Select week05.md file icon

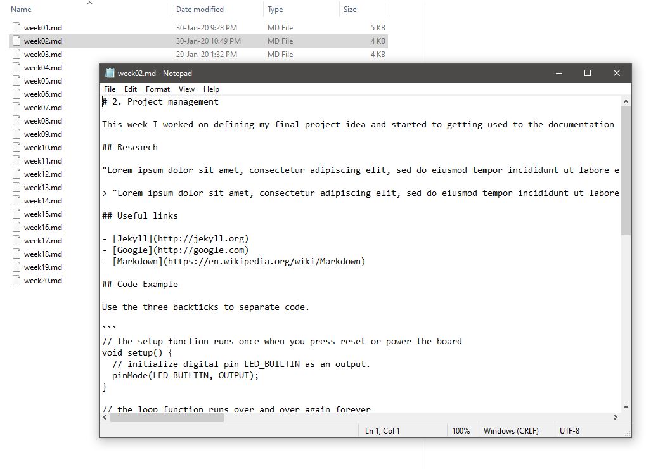point(16,81)
